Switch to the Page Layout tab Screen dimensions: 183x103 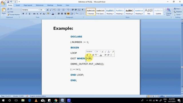coord(28,5)
